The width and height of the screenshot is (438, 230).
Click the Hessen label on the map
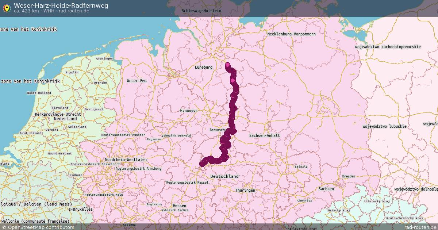179,206
